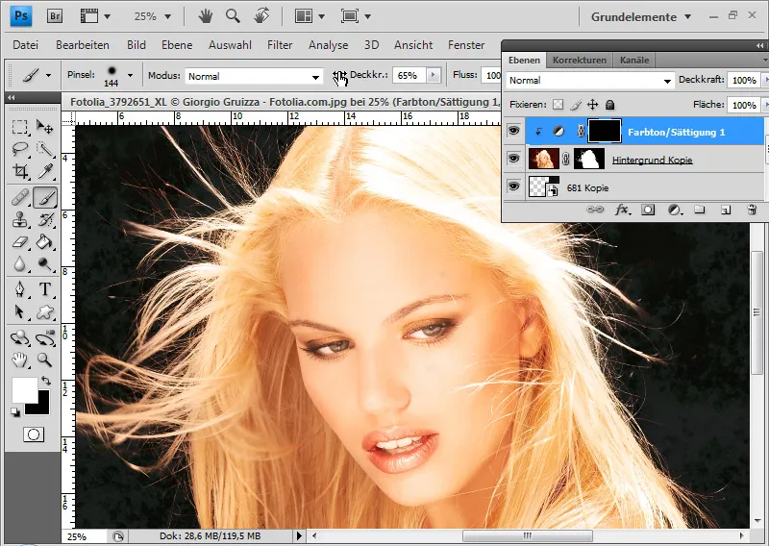The image size is (769, 546).
Task: Hide the Farbton/Sättigung 1 layer
Action: (513, 131)
